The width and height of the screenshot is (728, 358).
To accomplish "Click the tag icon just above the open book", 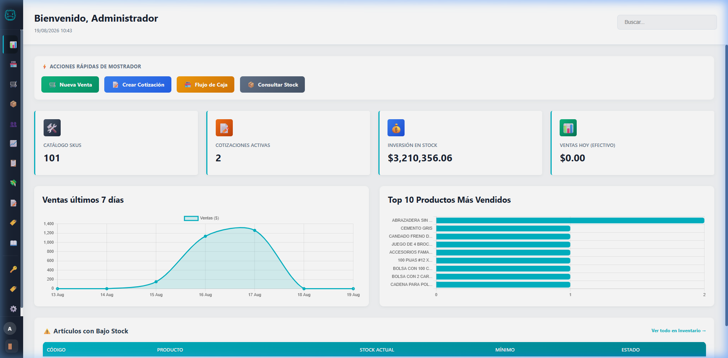I will click(13, 223).
